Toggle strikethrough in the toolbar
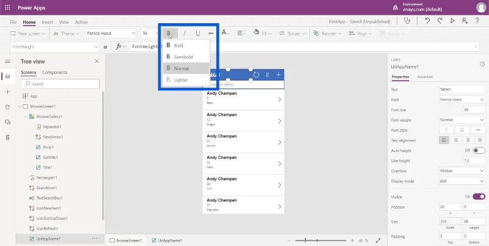The height and width of the screenshot is (246, 489). (211, 34)
